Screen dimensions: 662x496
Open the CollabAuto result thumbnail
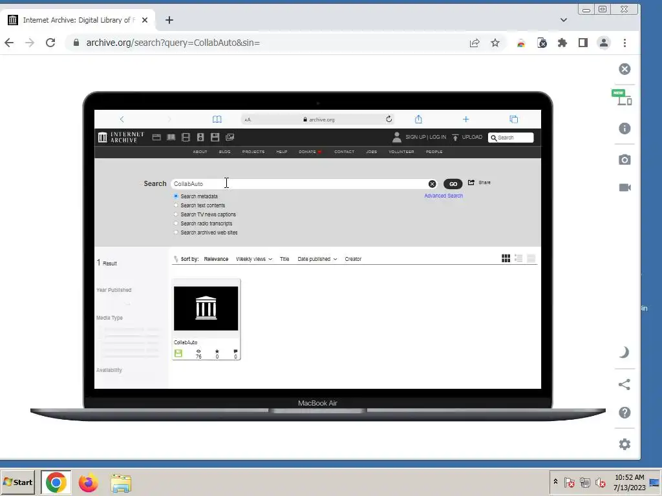pos(206,308)
